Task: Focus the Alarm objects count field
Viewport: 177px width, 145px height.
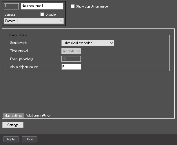Action: (71, 67)
